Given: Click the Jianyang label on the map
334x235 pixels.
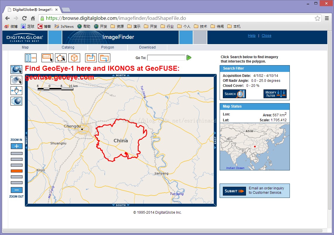Looking at the screenshot, I should tap(161, 174).
